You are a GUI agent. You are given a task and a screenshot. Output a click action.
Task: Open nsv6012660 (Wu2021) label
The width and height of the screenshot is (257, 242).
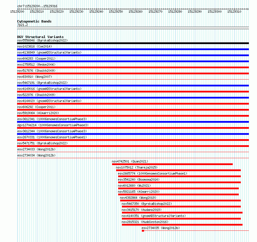[134, 186]
